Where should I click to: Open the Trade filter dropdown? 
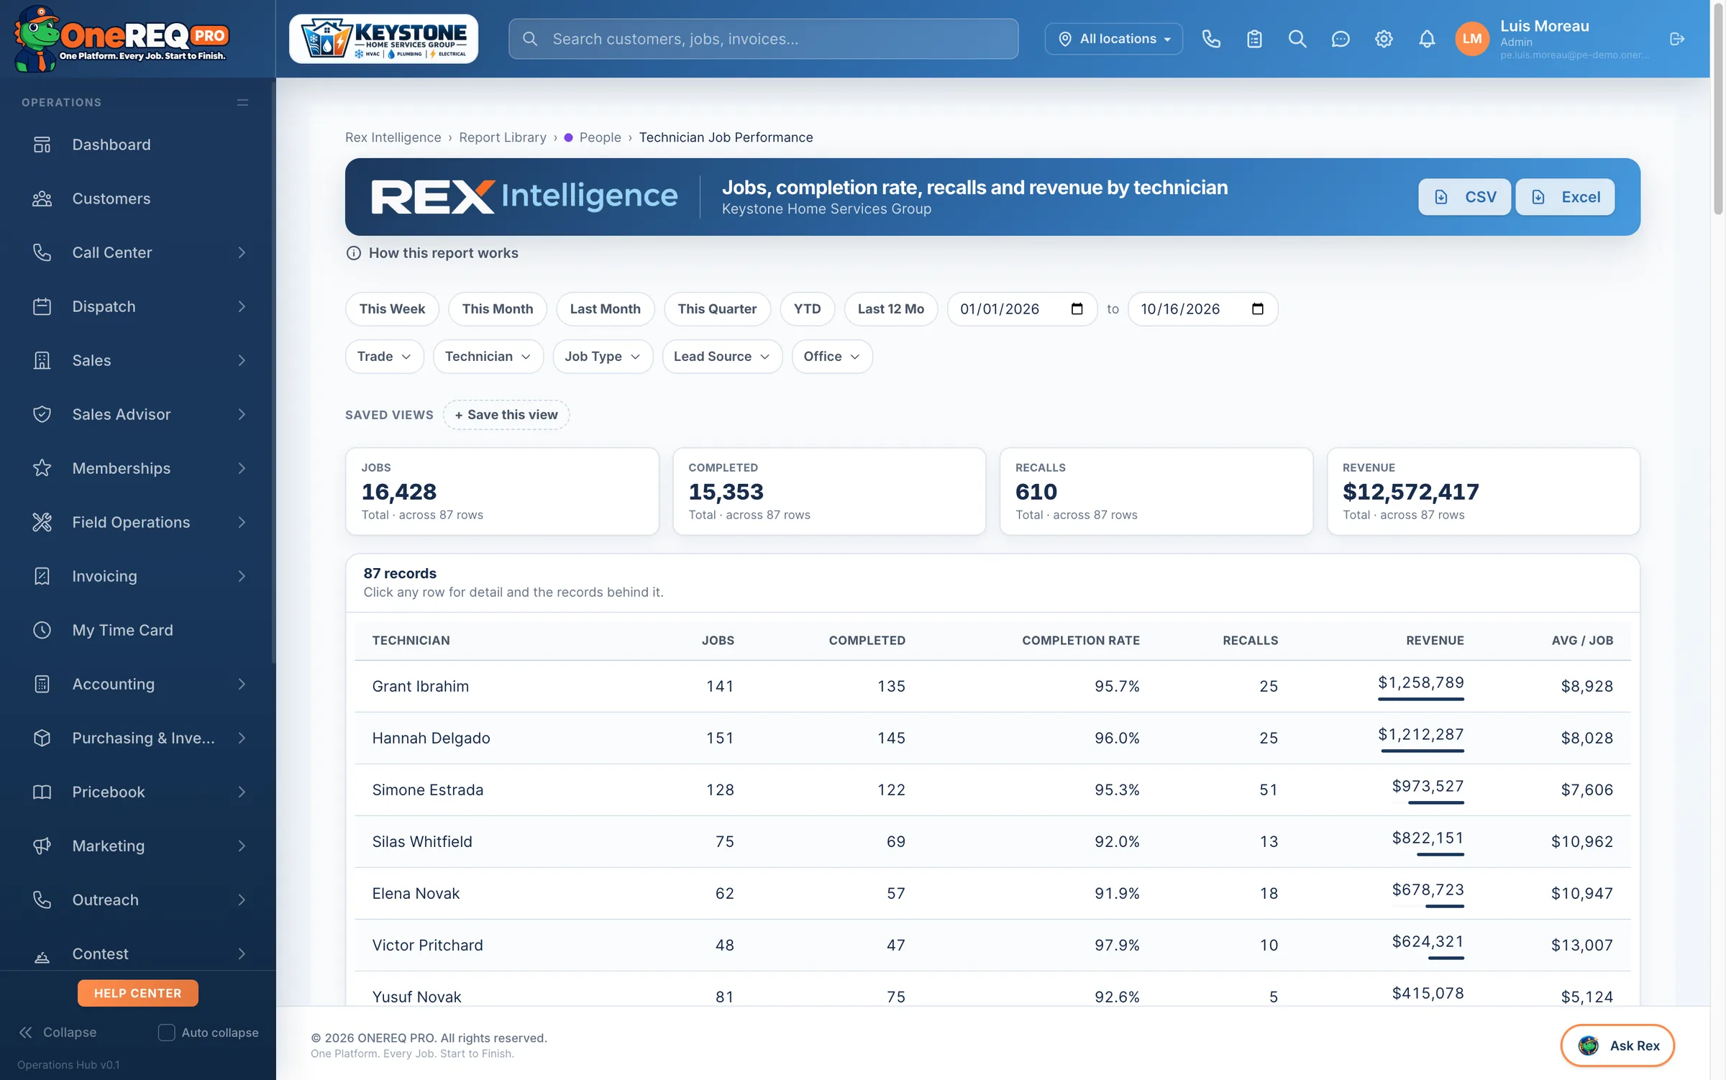(385, 357)
